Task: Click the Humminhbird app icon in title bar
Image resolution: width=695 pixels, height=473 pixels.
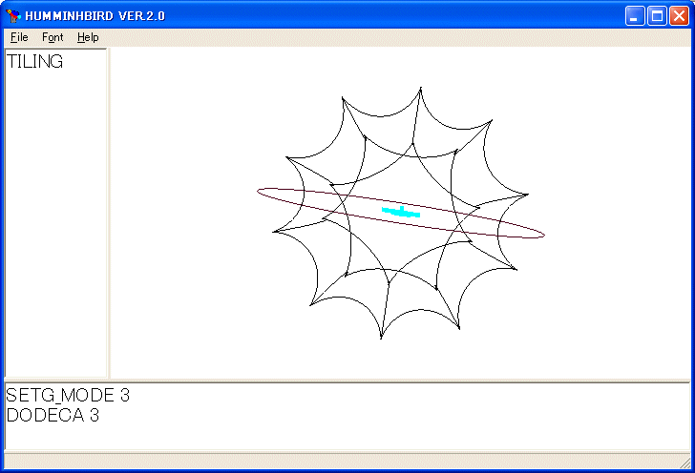Action: pos(13,16)
